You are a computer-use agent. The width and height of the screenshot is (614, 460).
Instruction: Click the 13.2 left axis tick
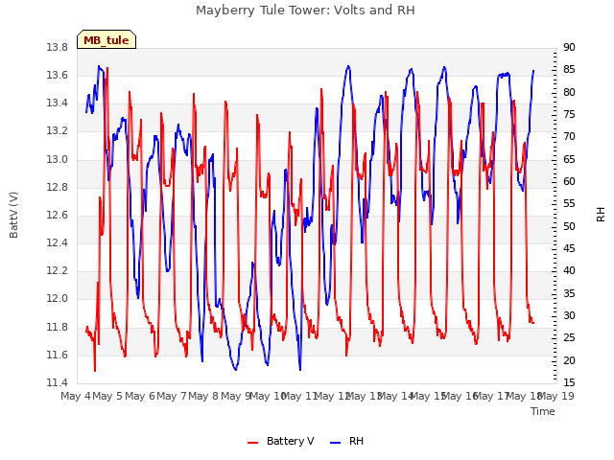[x=58, y=131]
